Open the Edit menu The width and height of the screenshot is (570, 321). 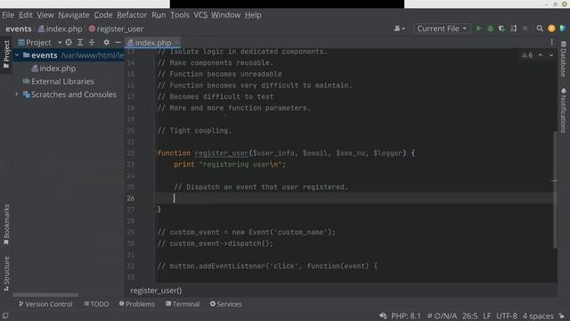[x=26, y=15]
